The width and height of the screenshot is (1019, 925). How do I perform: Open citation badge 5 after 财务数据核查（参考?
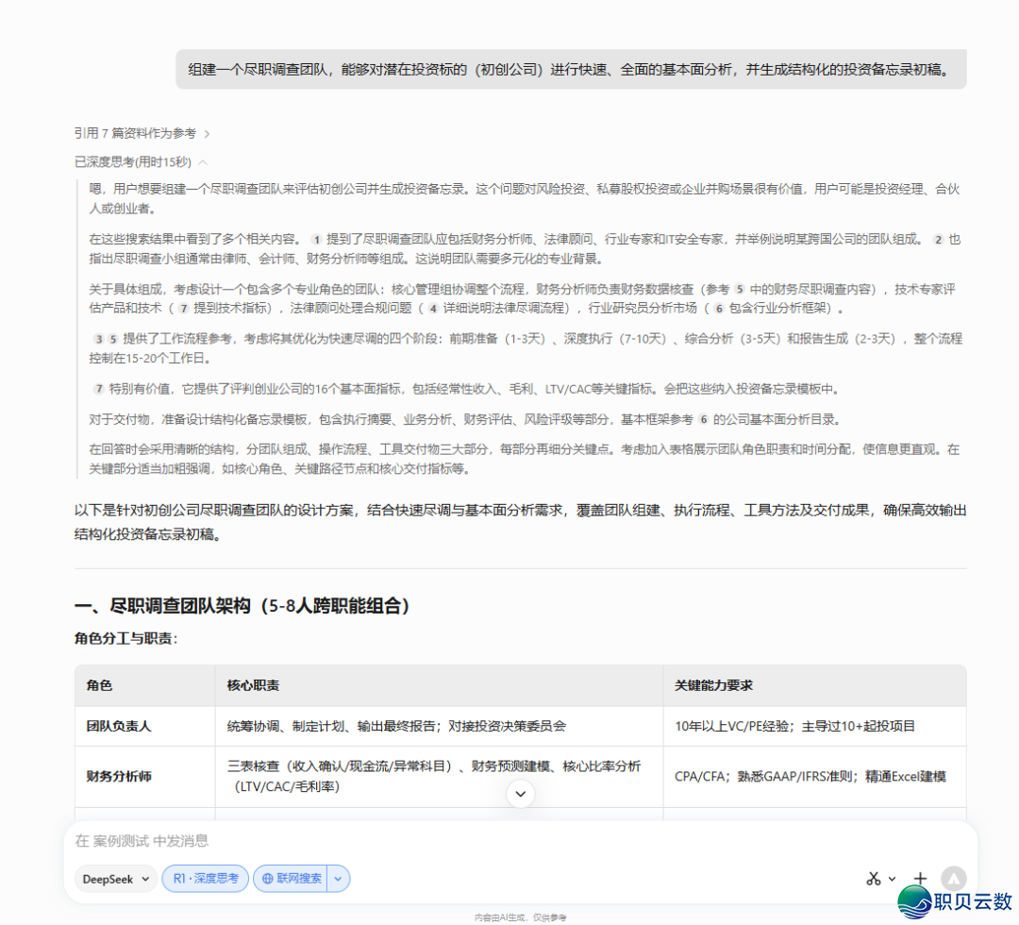pos(740,289)
